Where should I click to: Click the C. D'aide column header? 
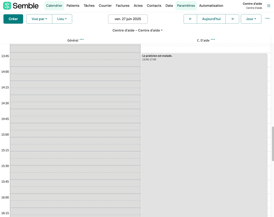click(203, 41)
